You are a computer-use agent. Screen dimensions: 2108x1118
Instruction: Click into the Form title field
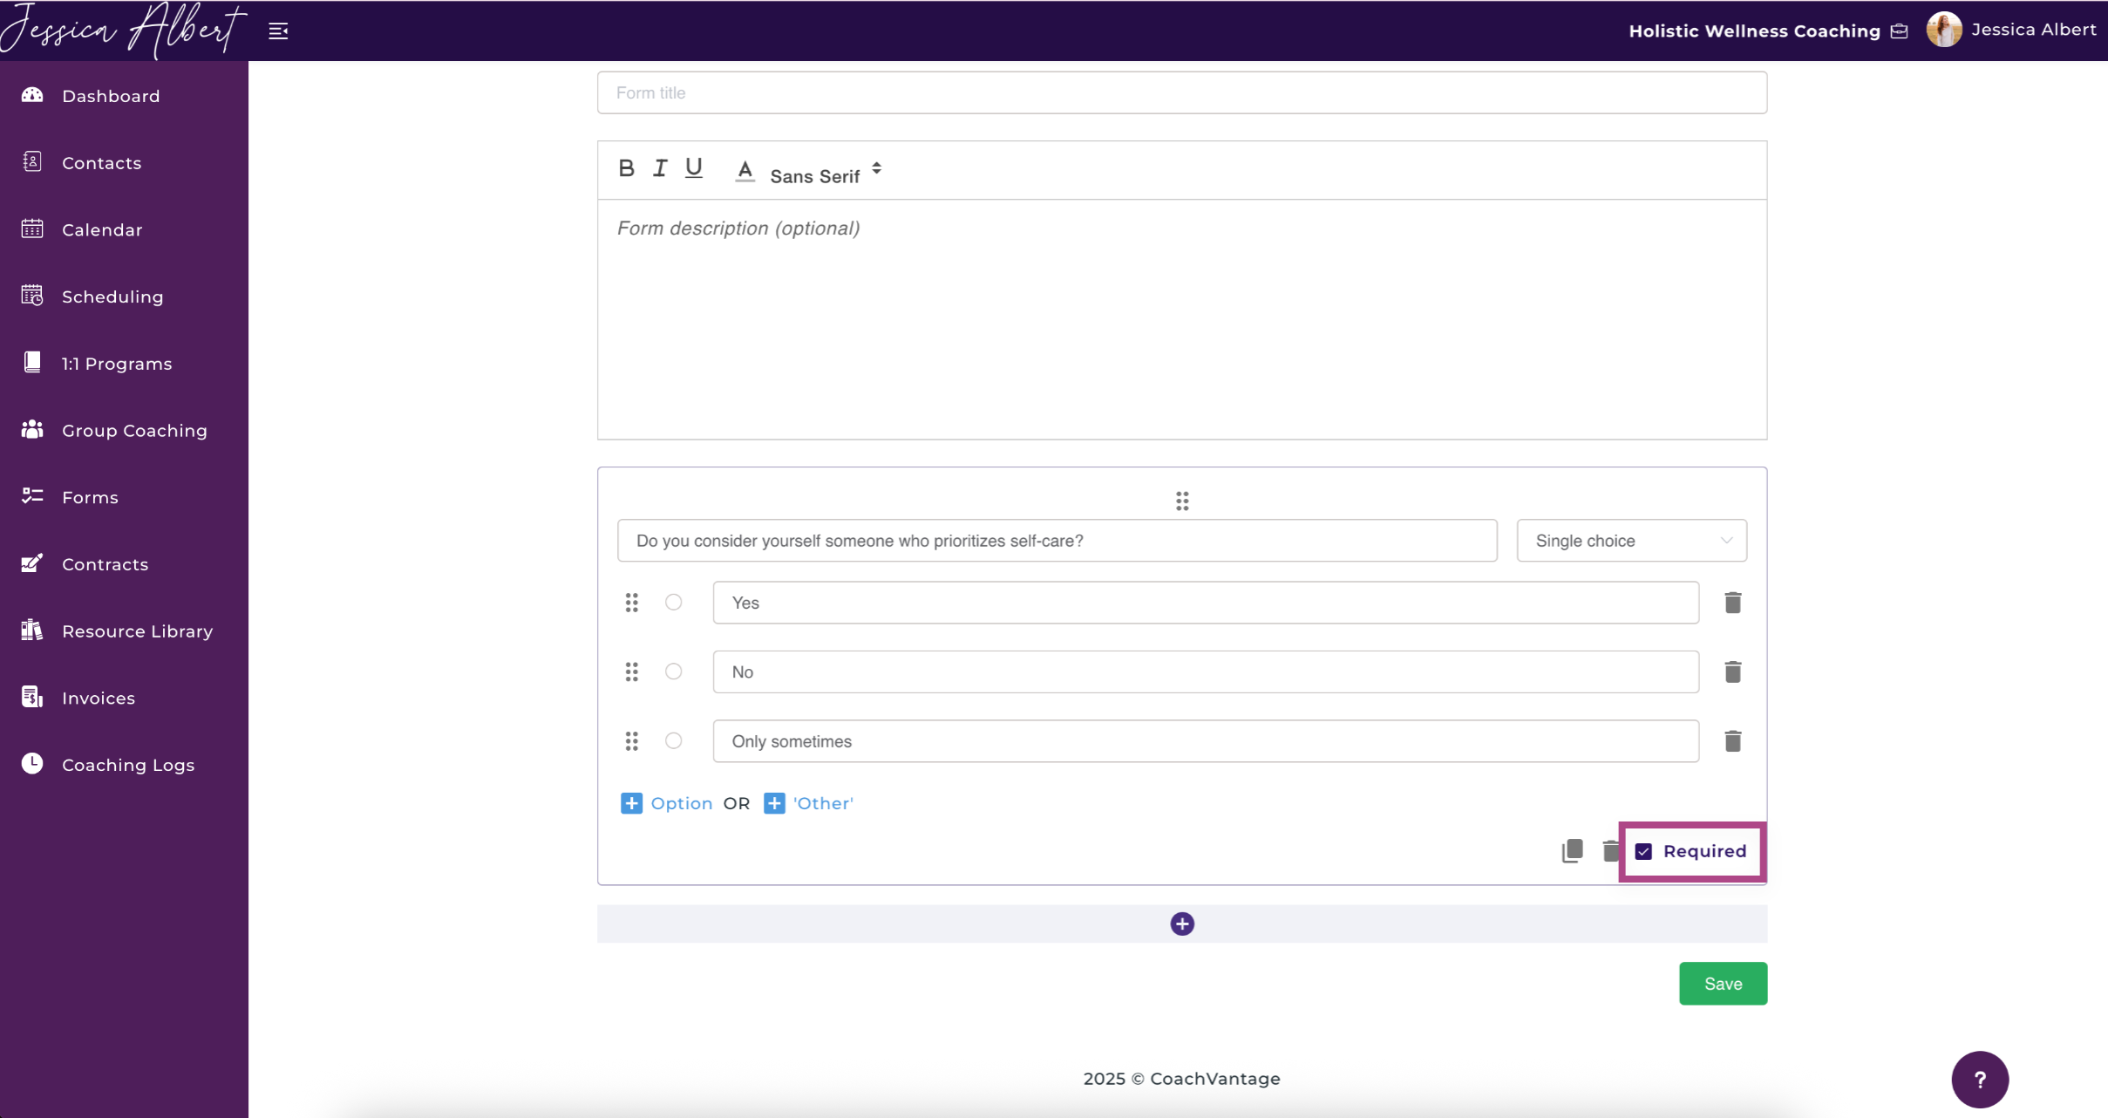tap(1181, 92)
